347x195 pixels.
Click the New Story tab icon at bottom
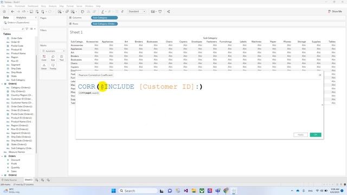48,180
